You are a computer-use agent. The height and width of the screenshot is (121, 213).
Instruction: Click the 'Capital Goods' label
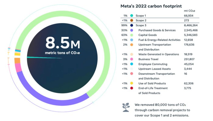point(148,35)
